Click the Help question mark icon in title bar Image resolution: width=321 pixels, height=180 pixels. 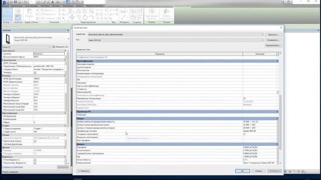[x=288, y=2]
